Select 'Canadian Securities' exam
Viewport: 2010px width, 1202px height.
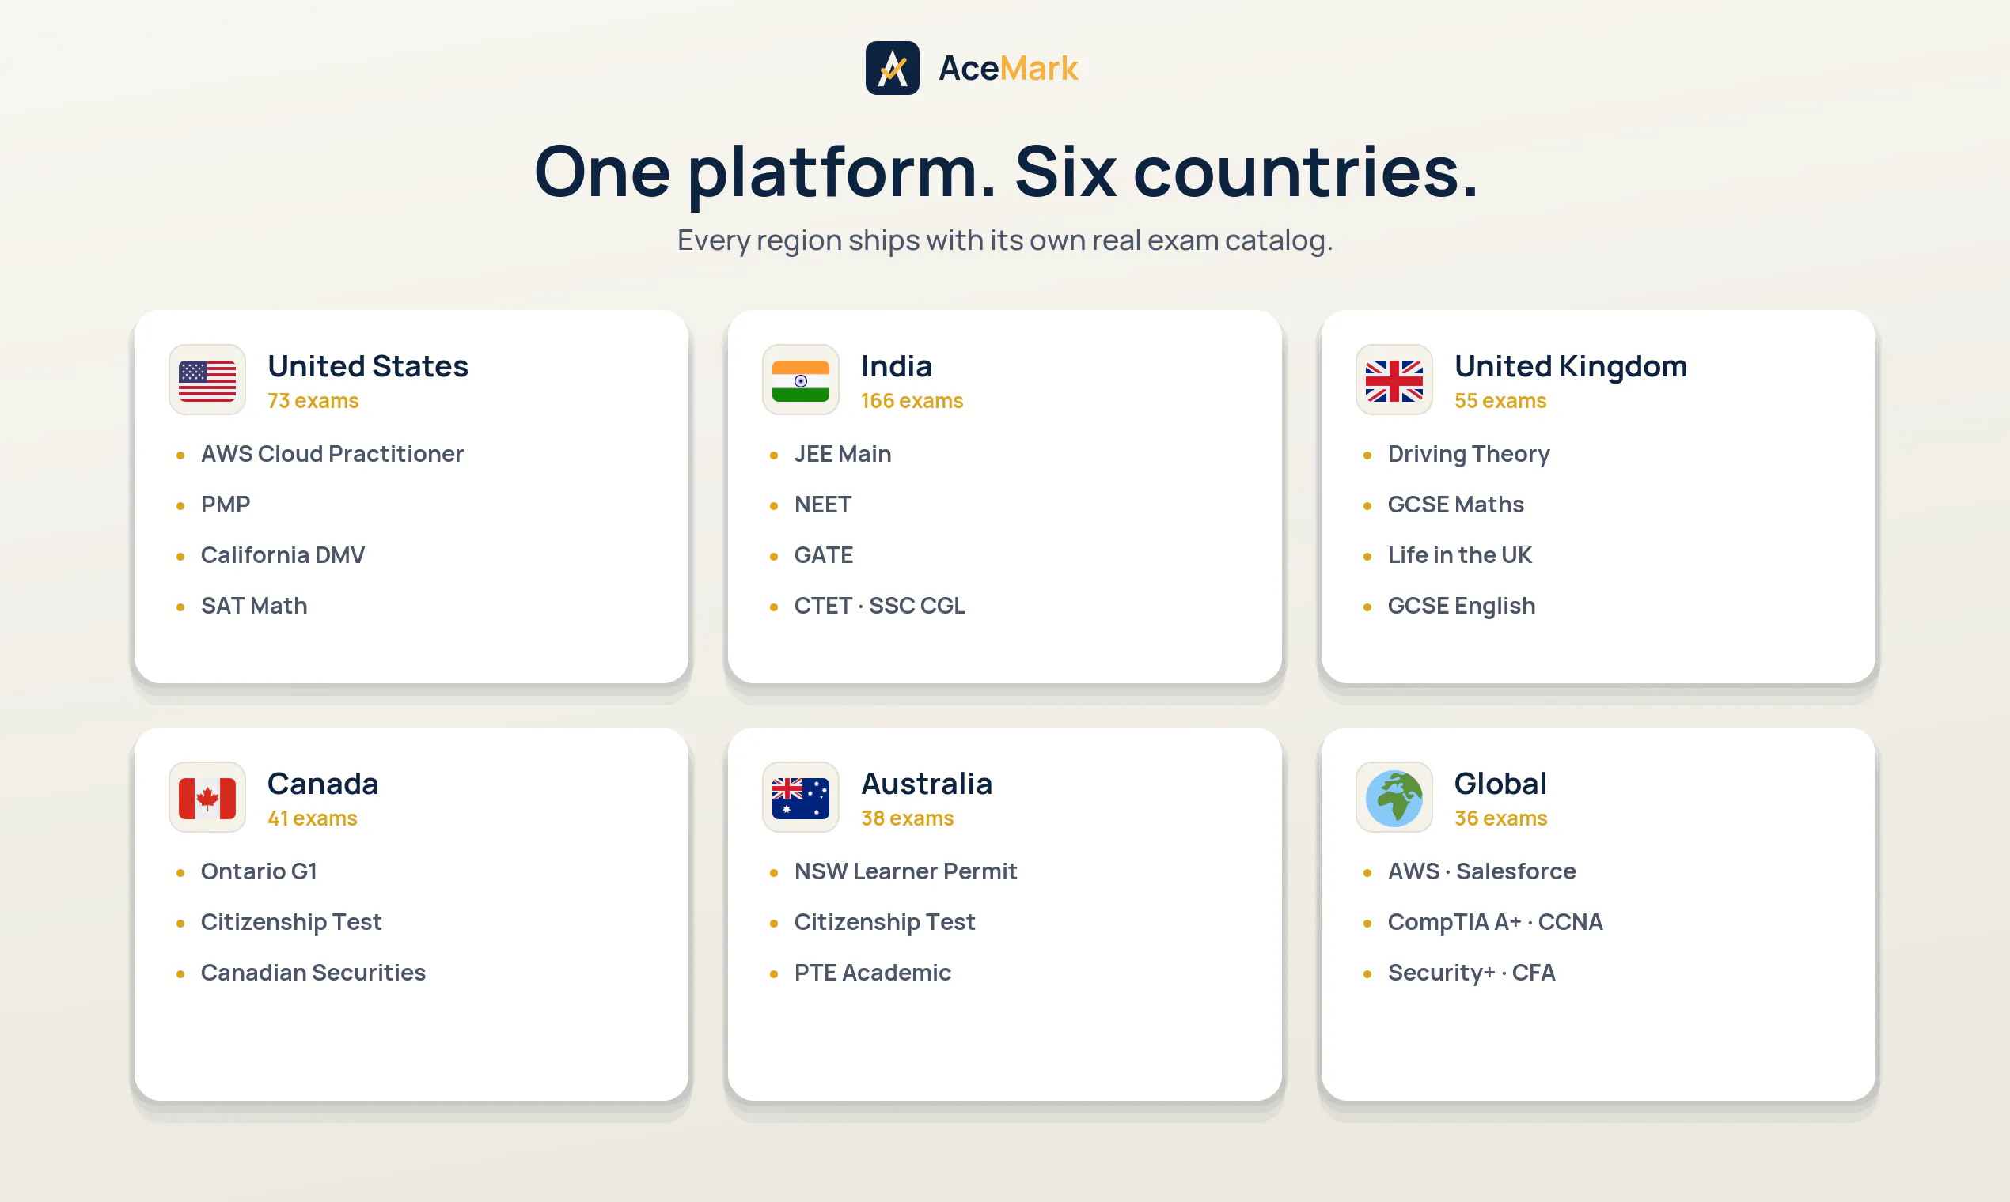[313, 972]
